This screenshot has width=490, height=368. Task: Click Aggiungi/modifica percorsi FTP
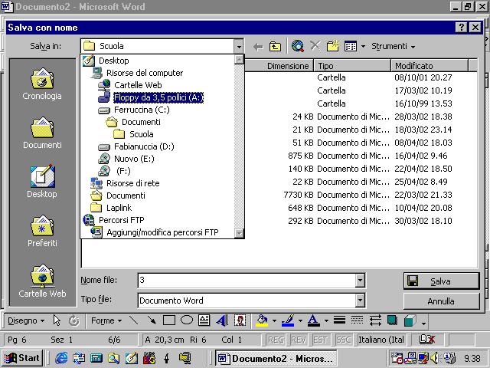tap(162, 232)
